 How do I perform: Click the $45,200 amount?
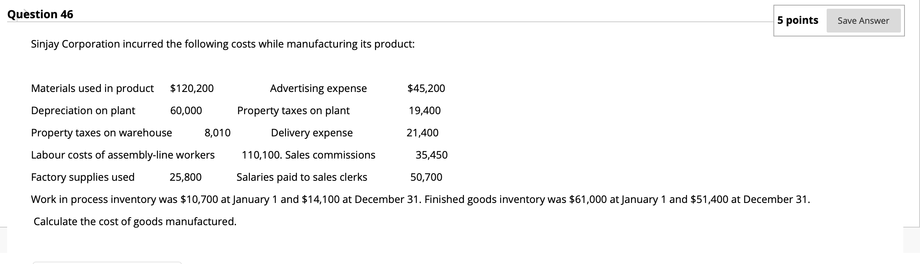click(x=425, y=88)
